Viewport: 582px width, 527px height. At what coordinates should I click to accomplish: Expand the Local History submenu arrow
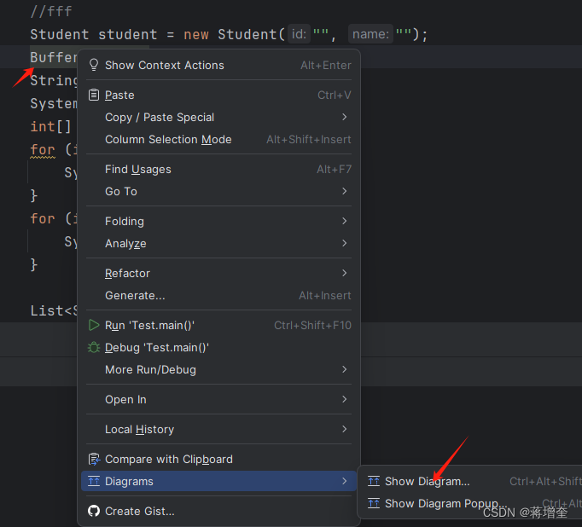pos(345,429)
